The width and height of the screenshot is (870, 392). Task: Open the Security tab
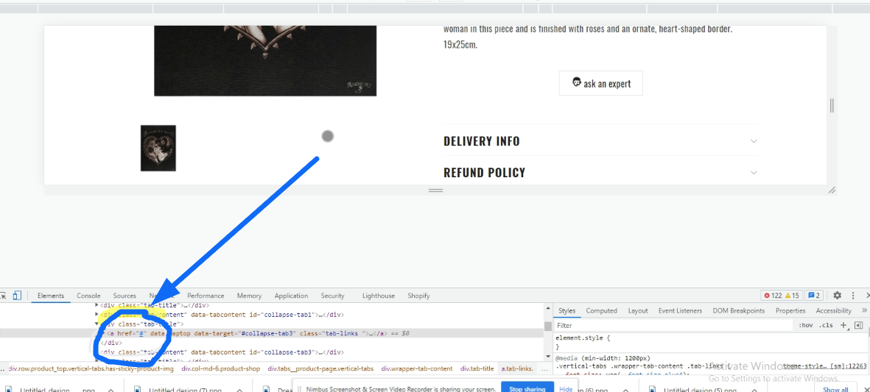click(332, 296)
